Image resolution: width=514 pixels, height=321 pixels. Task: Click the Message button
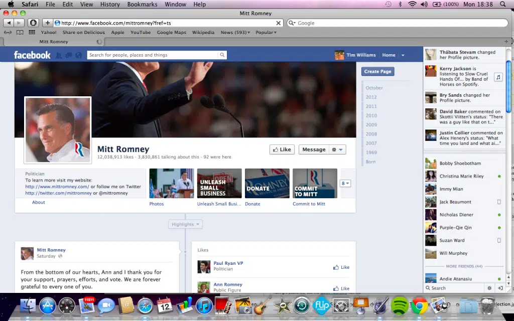click(x=314, y=149)
